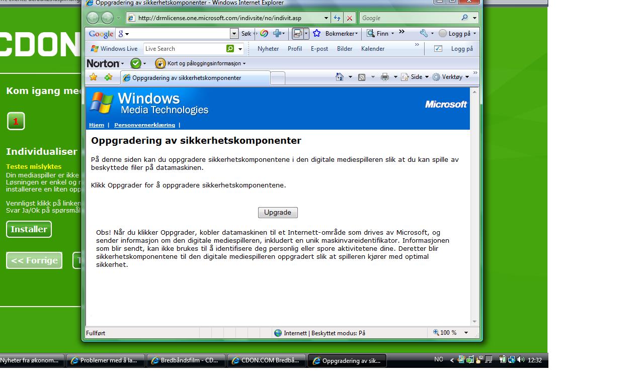Viewport: 644px width, 386px height.
Task: Click the Back navigation arrow in Internet Explorer
Action: tap(93, 18)
